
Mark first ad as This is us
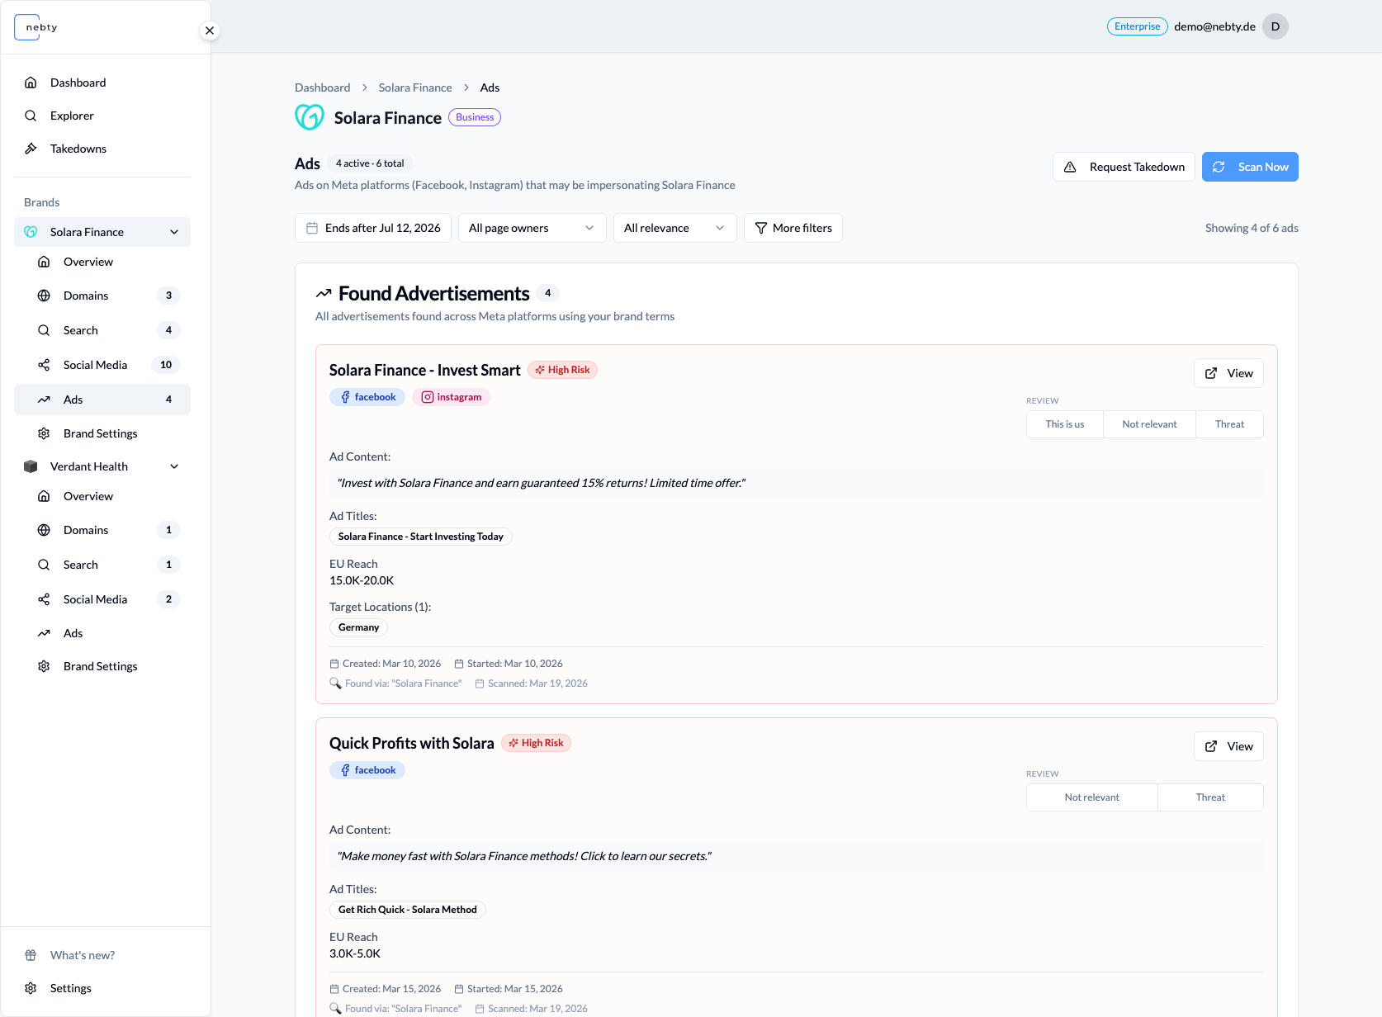click(1065, 424)
